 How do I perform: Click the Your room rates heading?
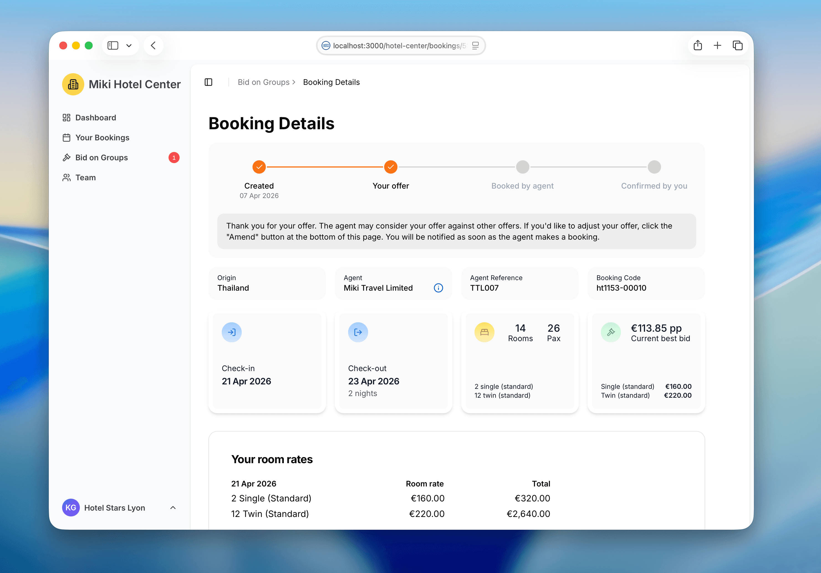tap(272, 459)
